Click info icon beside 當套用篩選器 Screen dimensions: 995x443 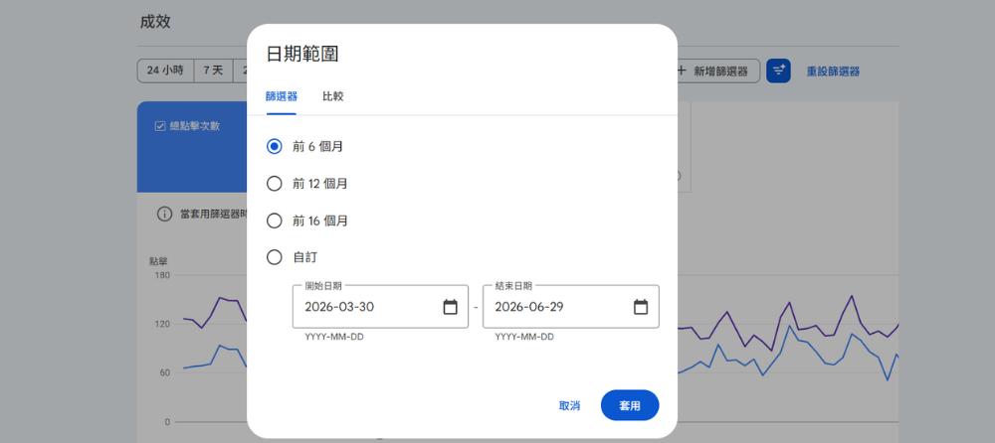pyautogui.click(x=164, y=215)
